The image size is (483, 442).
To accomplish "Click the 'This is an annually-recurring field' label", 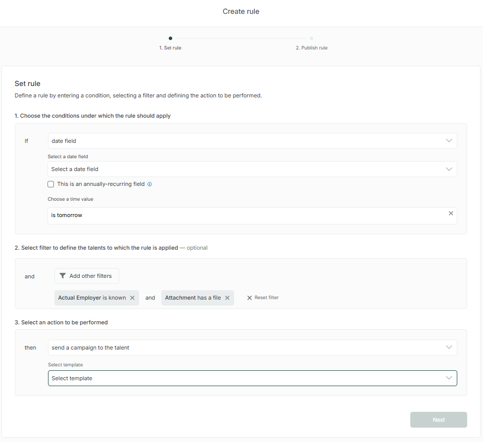I will pyautogui.click(x=101, y=184).
